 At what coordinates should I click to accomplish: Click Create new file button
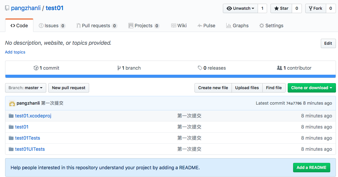point(213,88)
